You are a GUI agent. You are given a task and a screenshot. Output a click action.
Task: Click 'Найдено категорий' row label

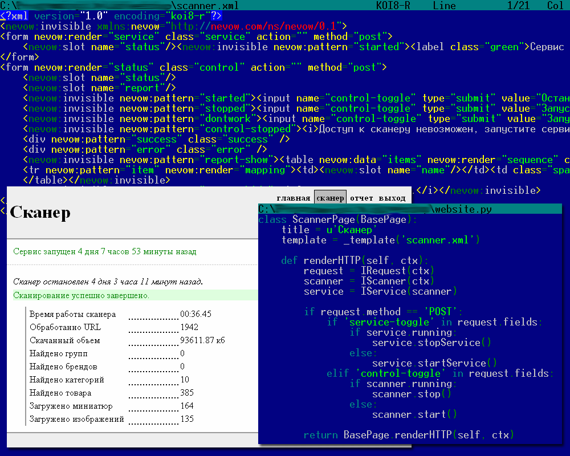67,380
